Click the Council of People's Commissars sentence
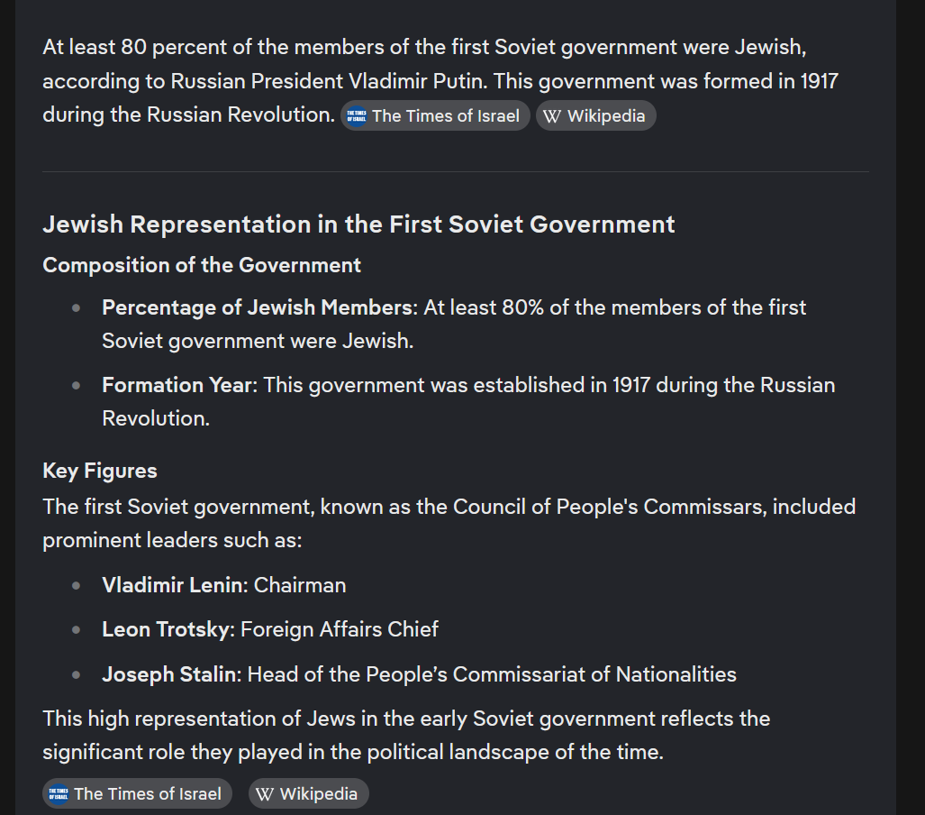Image resolution: width=925 pixels, height=815 pixels. 449,523
